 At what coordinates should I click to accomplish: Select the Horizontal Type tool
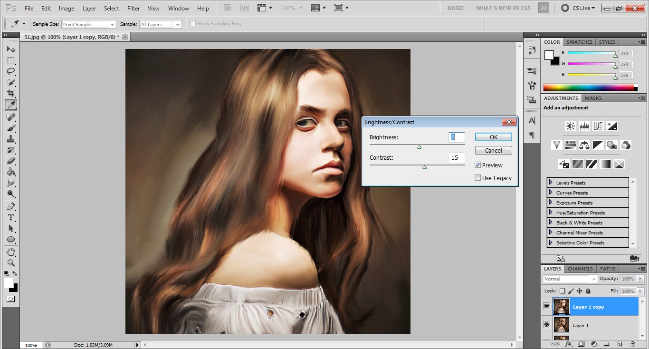[10, 217]
